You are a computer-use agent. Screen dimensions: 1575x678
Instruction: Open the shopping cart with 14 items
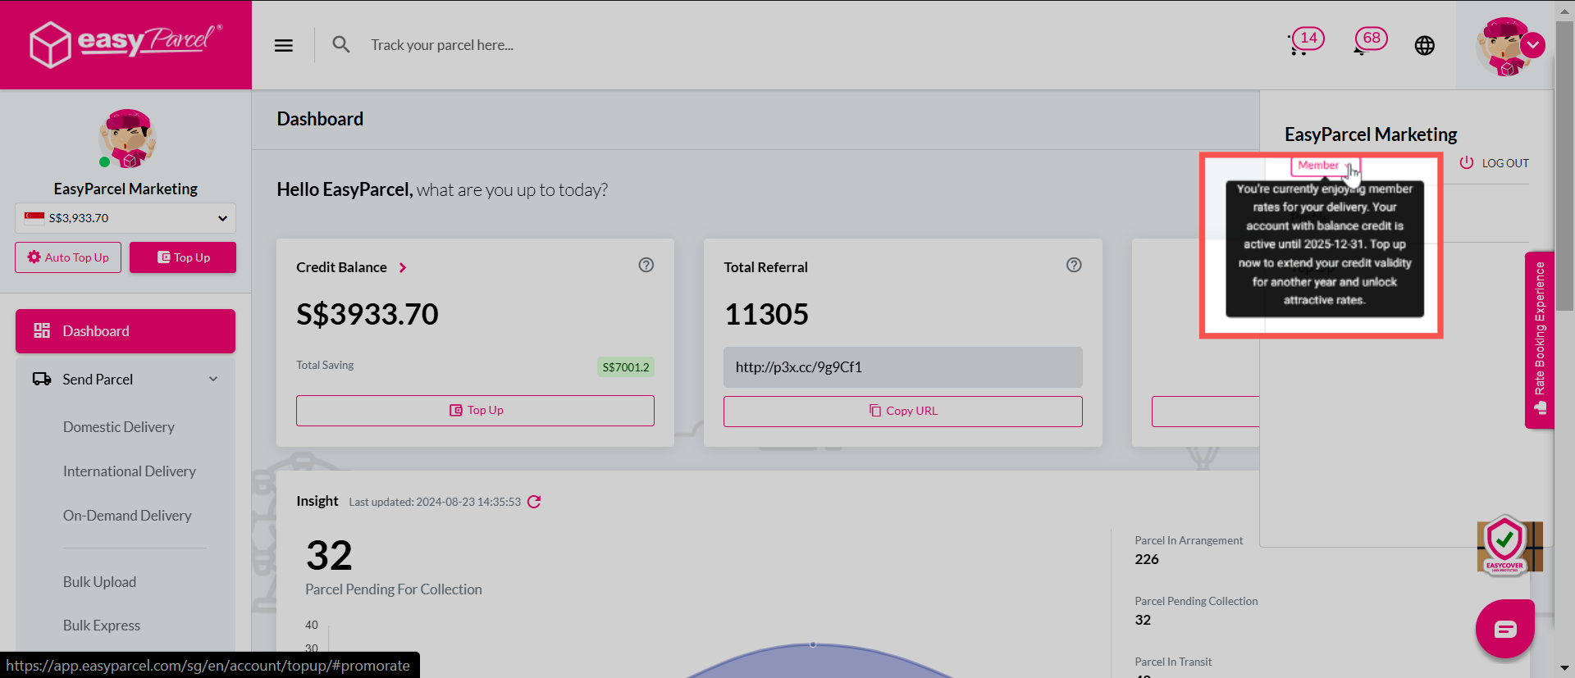[x=1305, y=41]
